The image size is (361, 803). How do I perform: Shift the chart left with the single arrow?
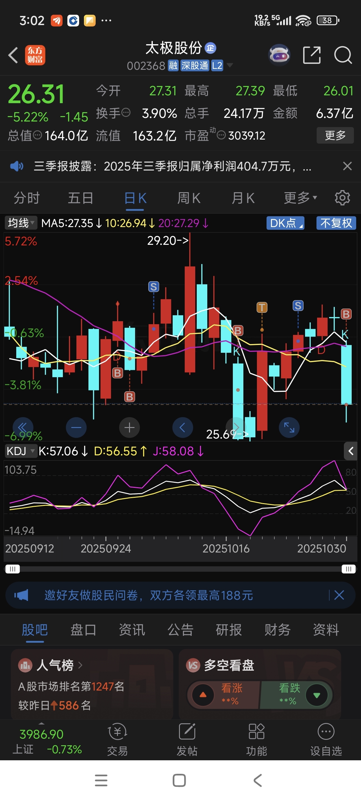pos(183,427)
